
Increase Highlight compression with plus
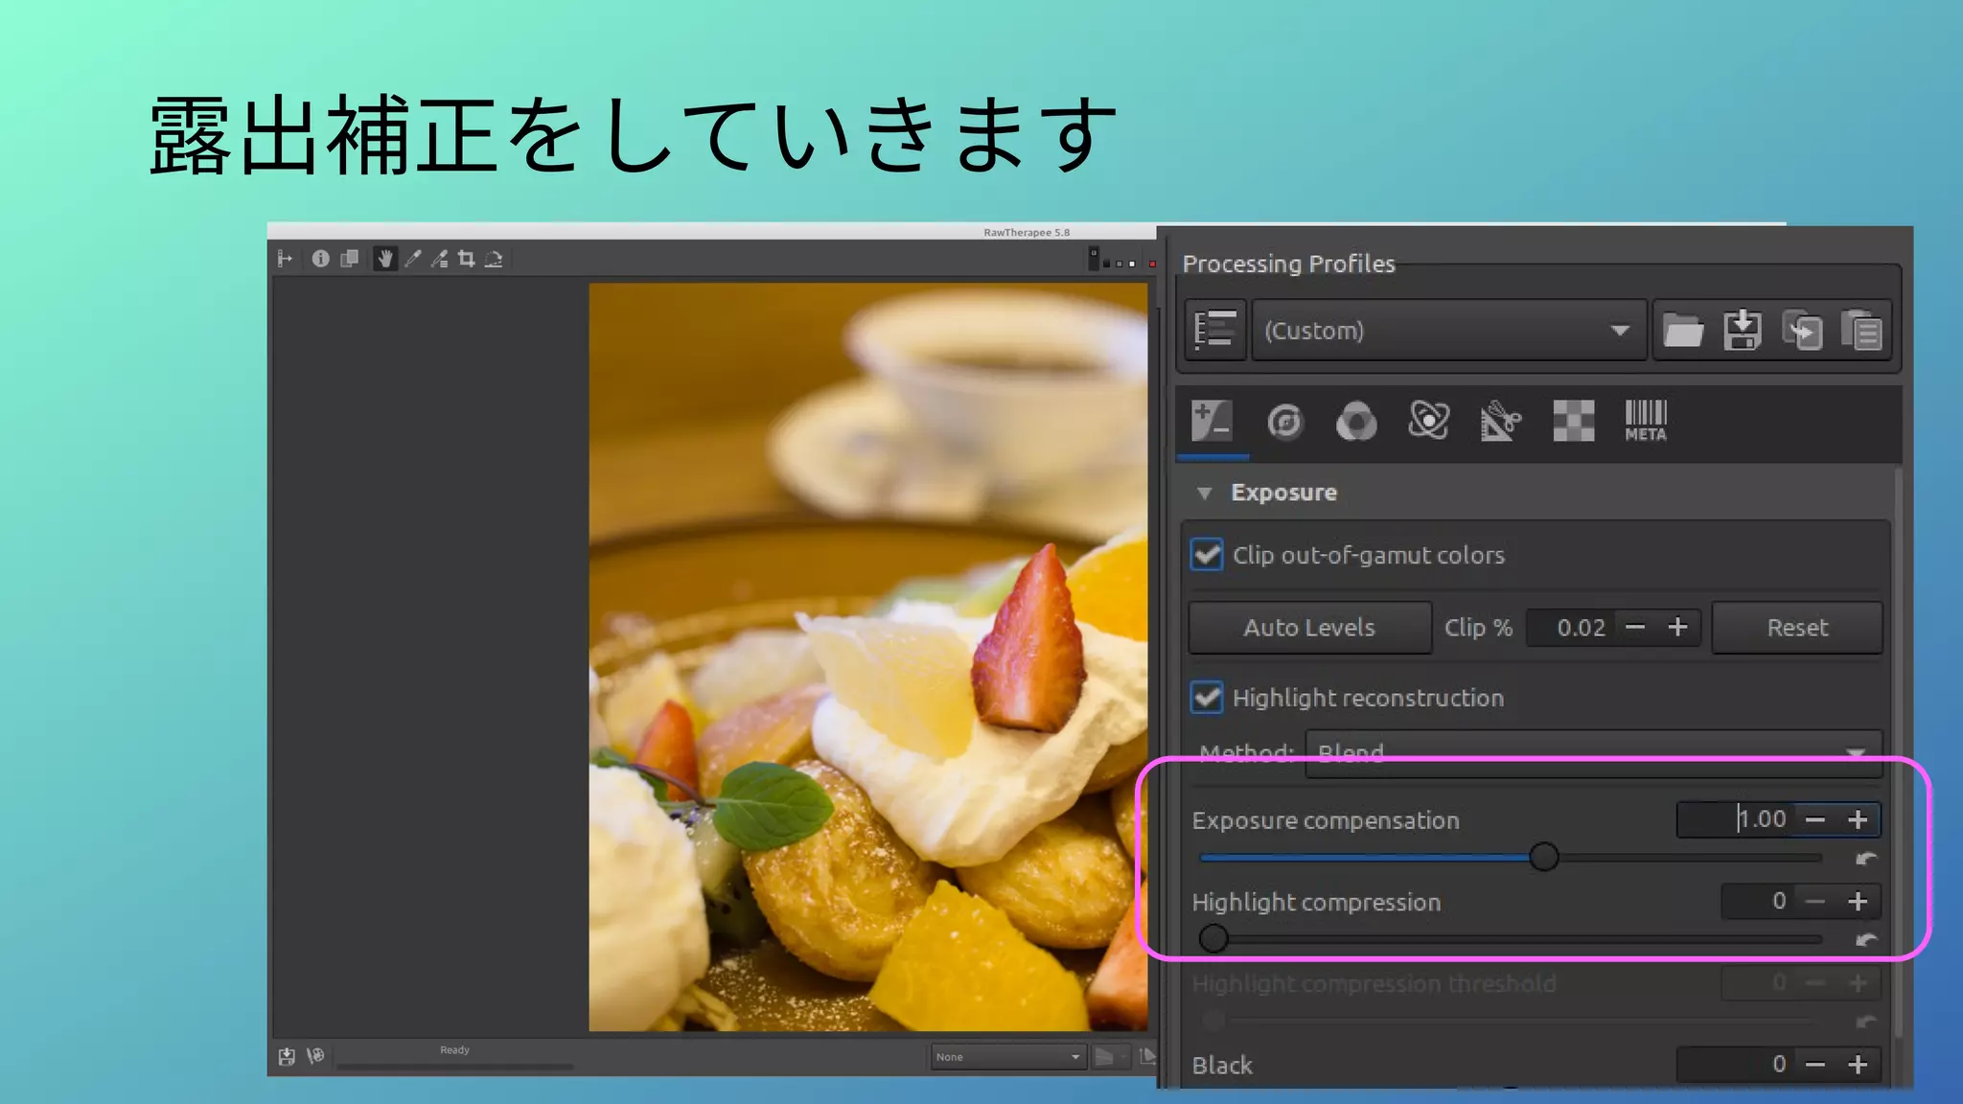point(1858,902)
